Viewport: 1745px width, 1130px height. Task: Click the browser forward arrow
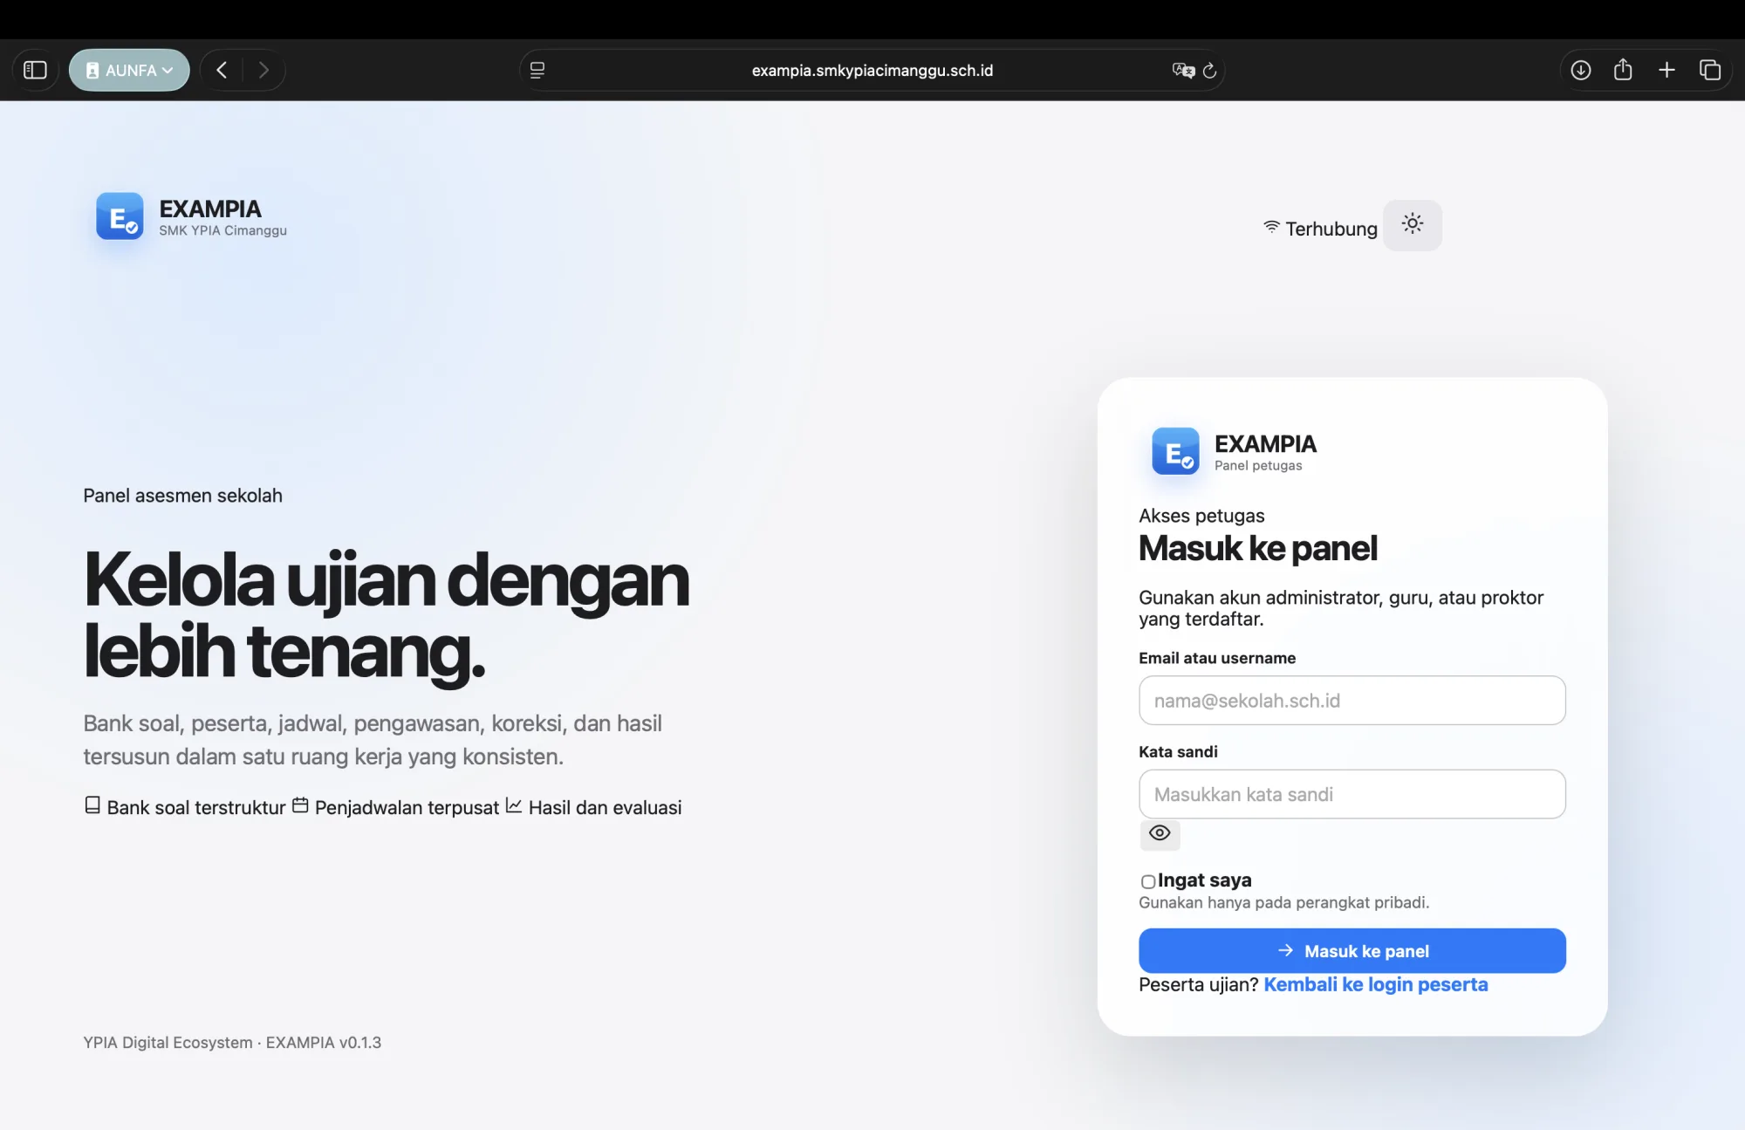click(263, 70)
